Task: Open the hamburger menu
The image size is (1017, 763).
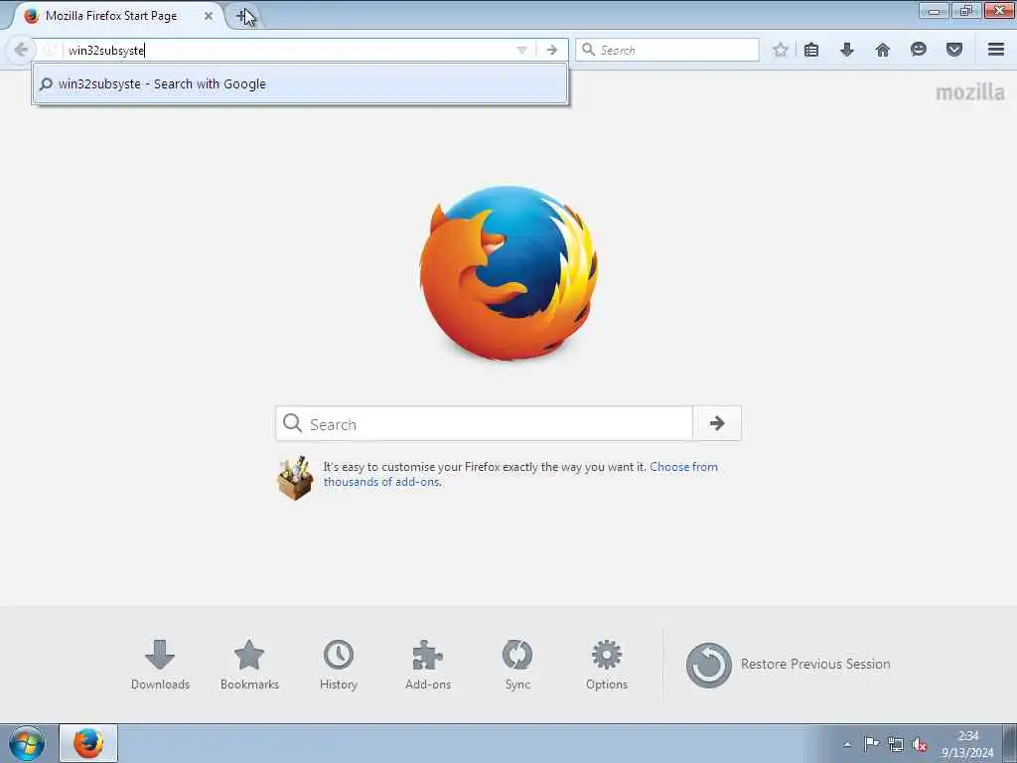Action: click(x=996, y=50)
